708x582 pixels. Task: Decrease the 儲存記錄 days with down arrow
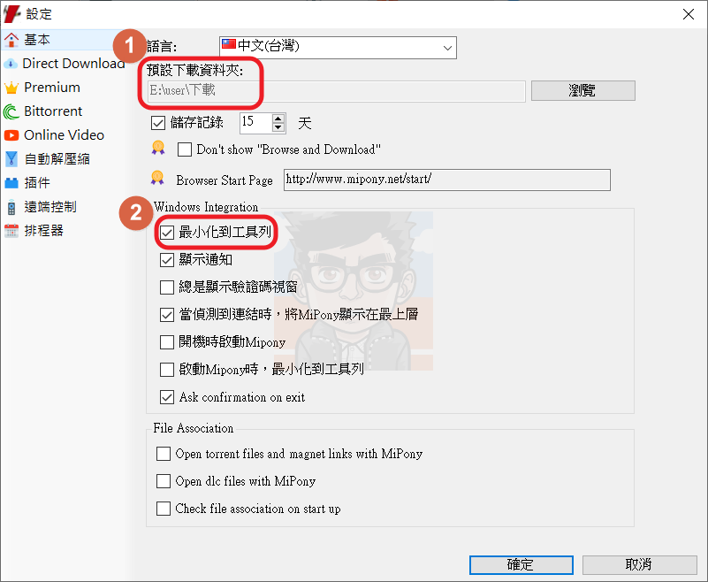278,127
